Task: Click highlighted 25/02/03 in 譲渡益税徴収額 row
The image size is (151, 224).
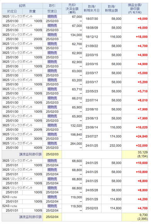Action: tap(52, 154)
